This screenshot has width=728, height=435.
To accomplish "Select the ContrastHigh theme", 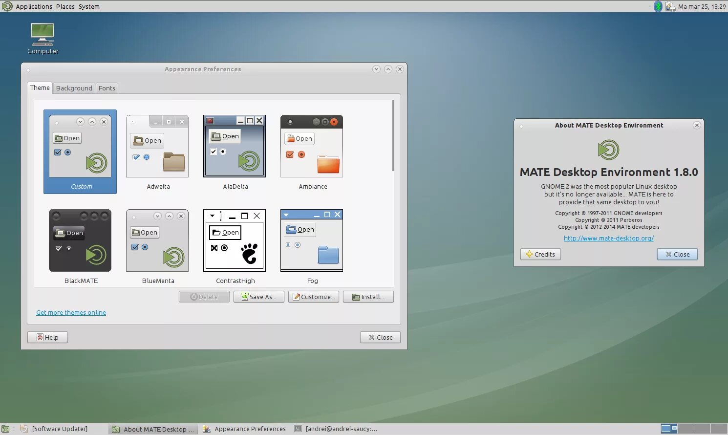I will [235, 246].
